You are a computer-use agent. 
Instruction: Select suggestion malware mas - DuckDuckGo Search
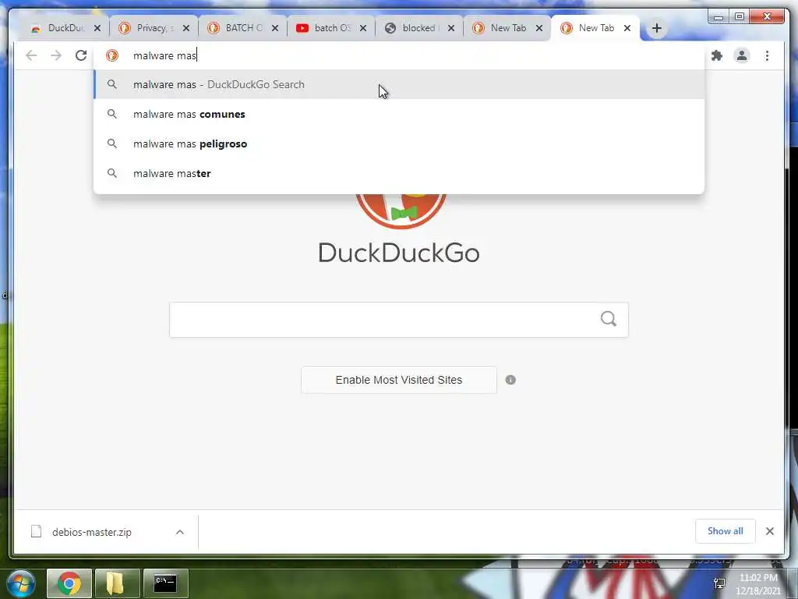click(399, 84)
